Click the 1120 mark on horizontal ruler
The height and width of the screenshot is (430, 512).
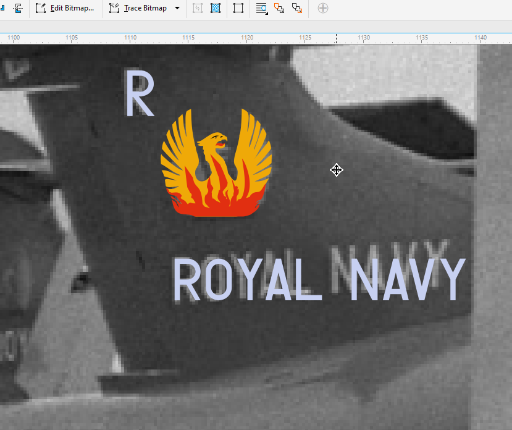pyautogui.click(x=247, y=38)
